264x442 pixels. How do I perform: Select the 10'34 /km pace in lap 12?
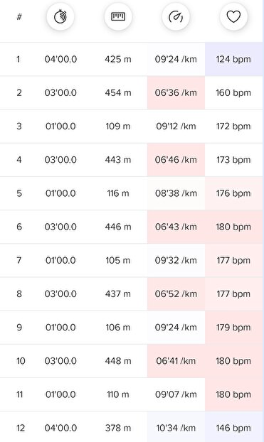tap(176, 428)
